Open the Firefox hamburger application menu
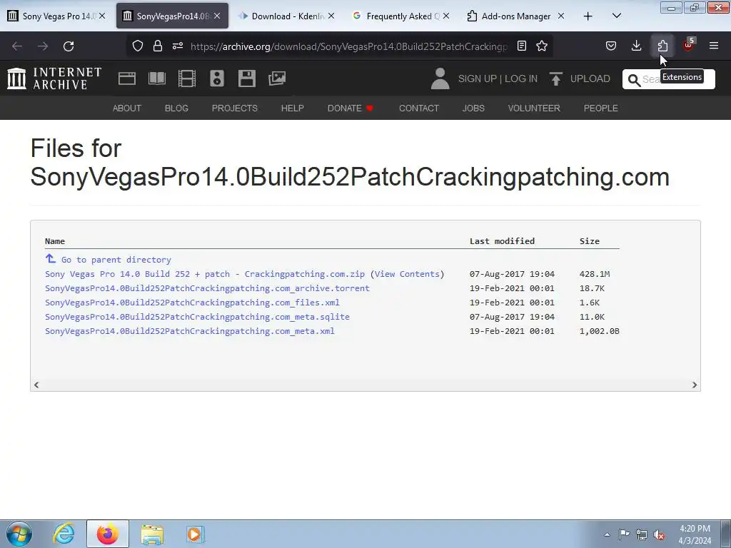Viewport: 731px width, 548px height. point(714,46)
